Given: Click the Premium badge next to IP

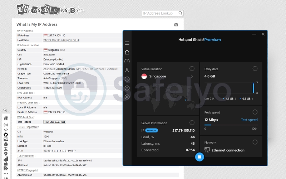Looking at the screenshot, I should (x=152, y=130).
